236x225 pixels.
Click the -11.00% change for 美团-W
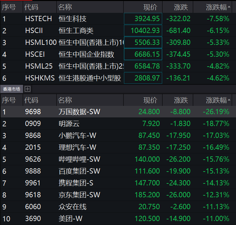tap(216, 219)
